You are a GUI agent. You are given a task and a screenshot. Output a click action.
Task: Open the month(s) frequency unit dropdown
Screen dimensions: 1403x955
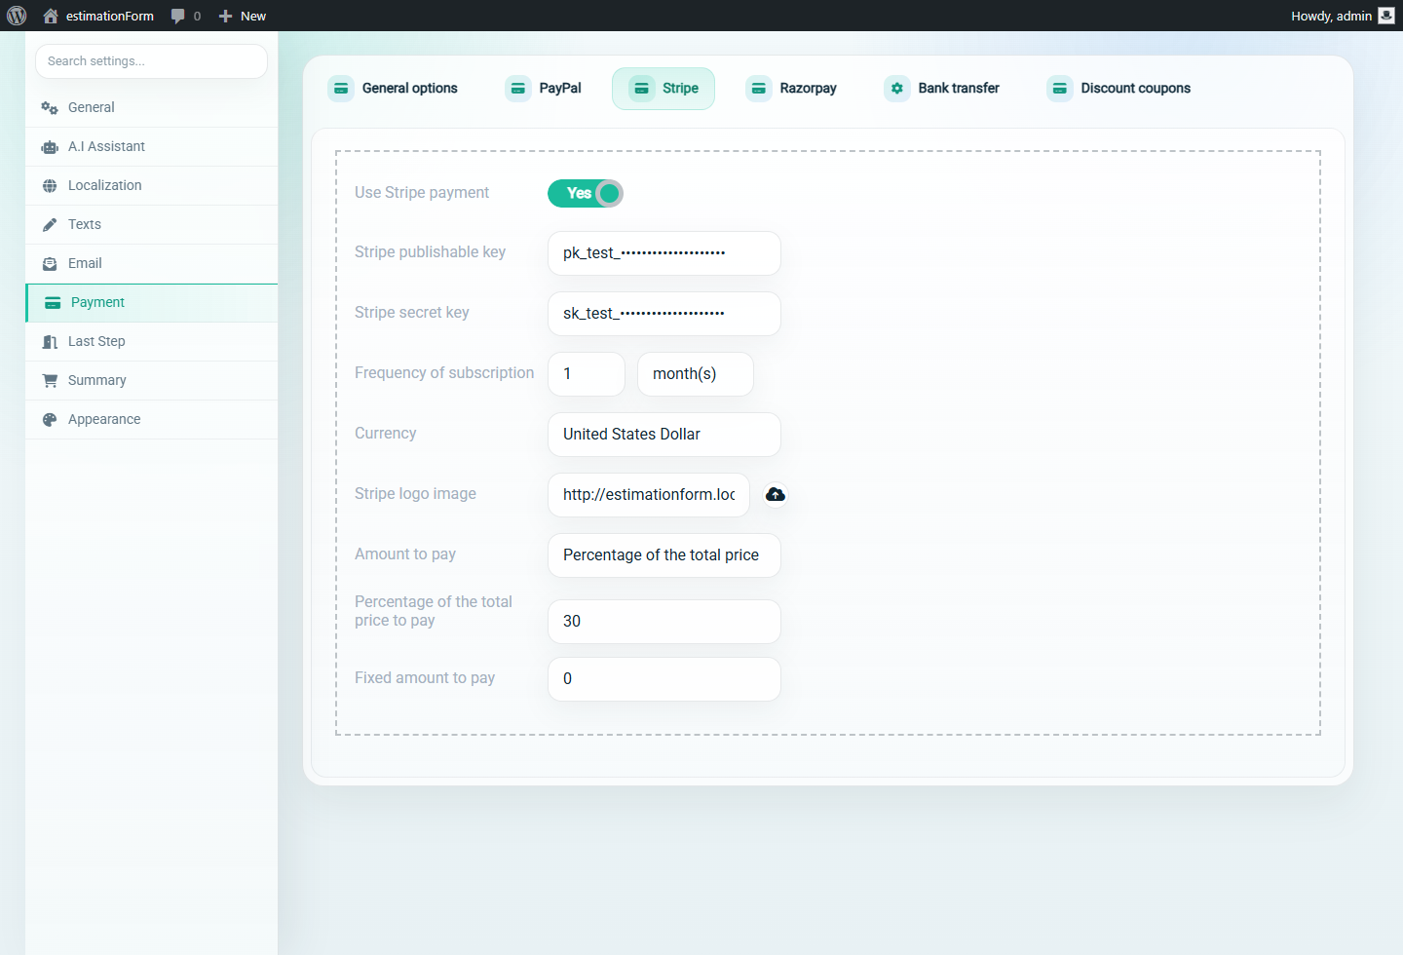pyautogui.click(x=696, y=374)
